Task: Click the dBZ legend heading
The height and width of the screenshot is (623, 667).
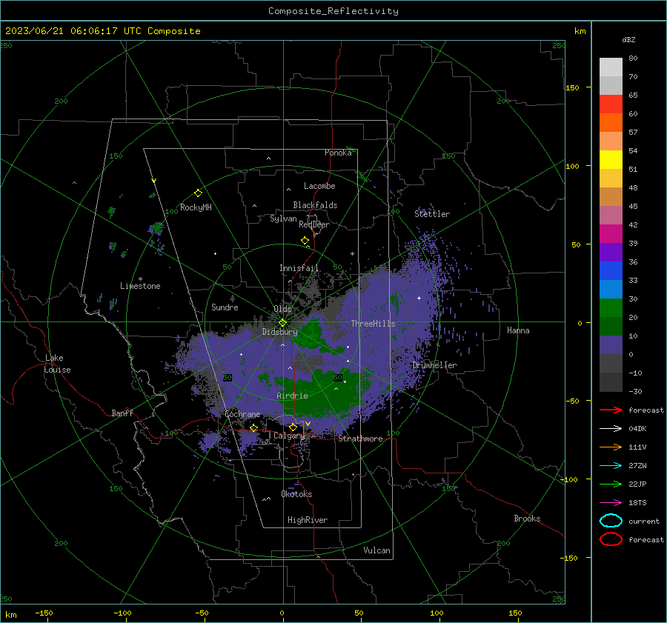Action: point(628,39)
